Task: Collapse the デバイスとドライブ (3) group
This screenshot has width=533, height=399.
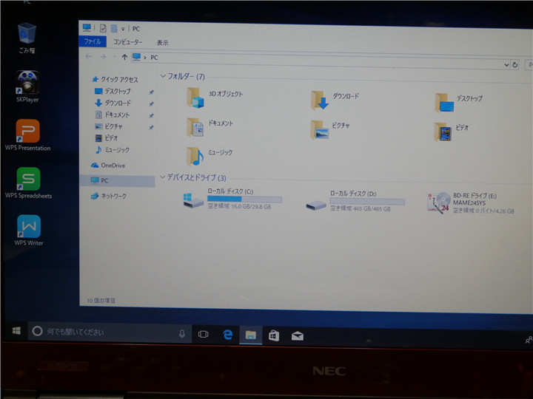Action: point(163,177)
